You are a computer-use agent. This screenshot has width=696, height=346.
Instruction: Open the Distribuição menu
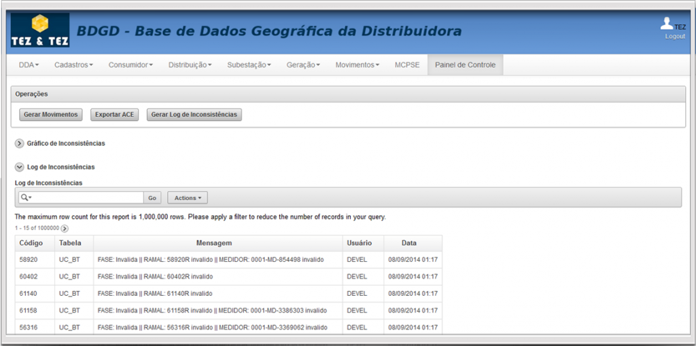click(x=190, y=64)
